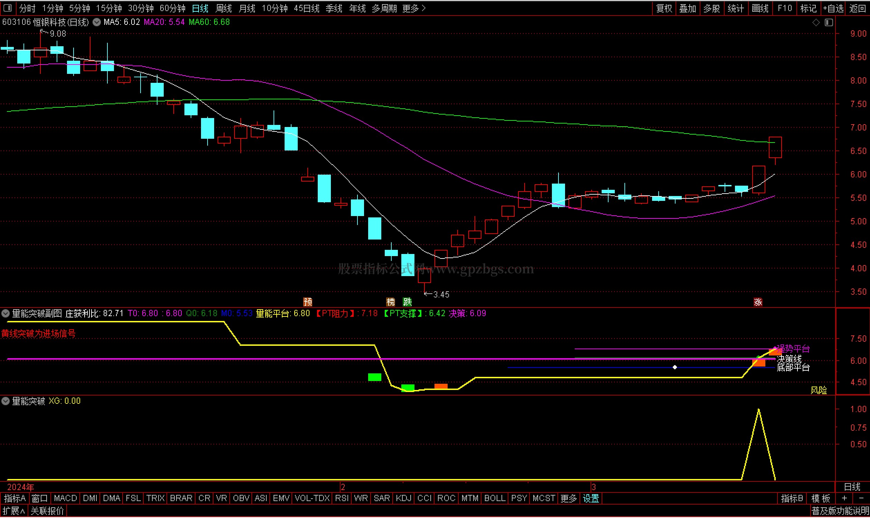870x518 pixels.
Task: Open the 模板 template menu
Action: coord(820,499)
